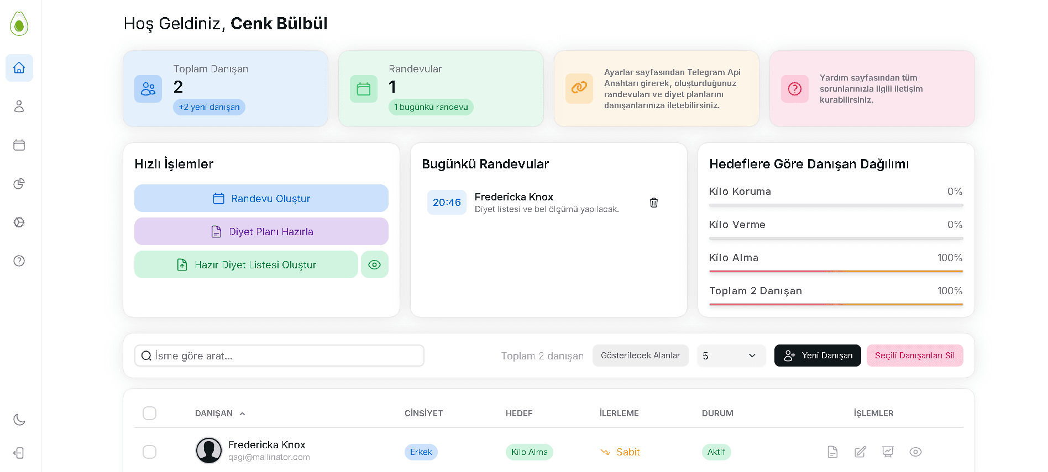Click the Kilo Alma progress bar
1048x472 pixels.
point(836,272)
